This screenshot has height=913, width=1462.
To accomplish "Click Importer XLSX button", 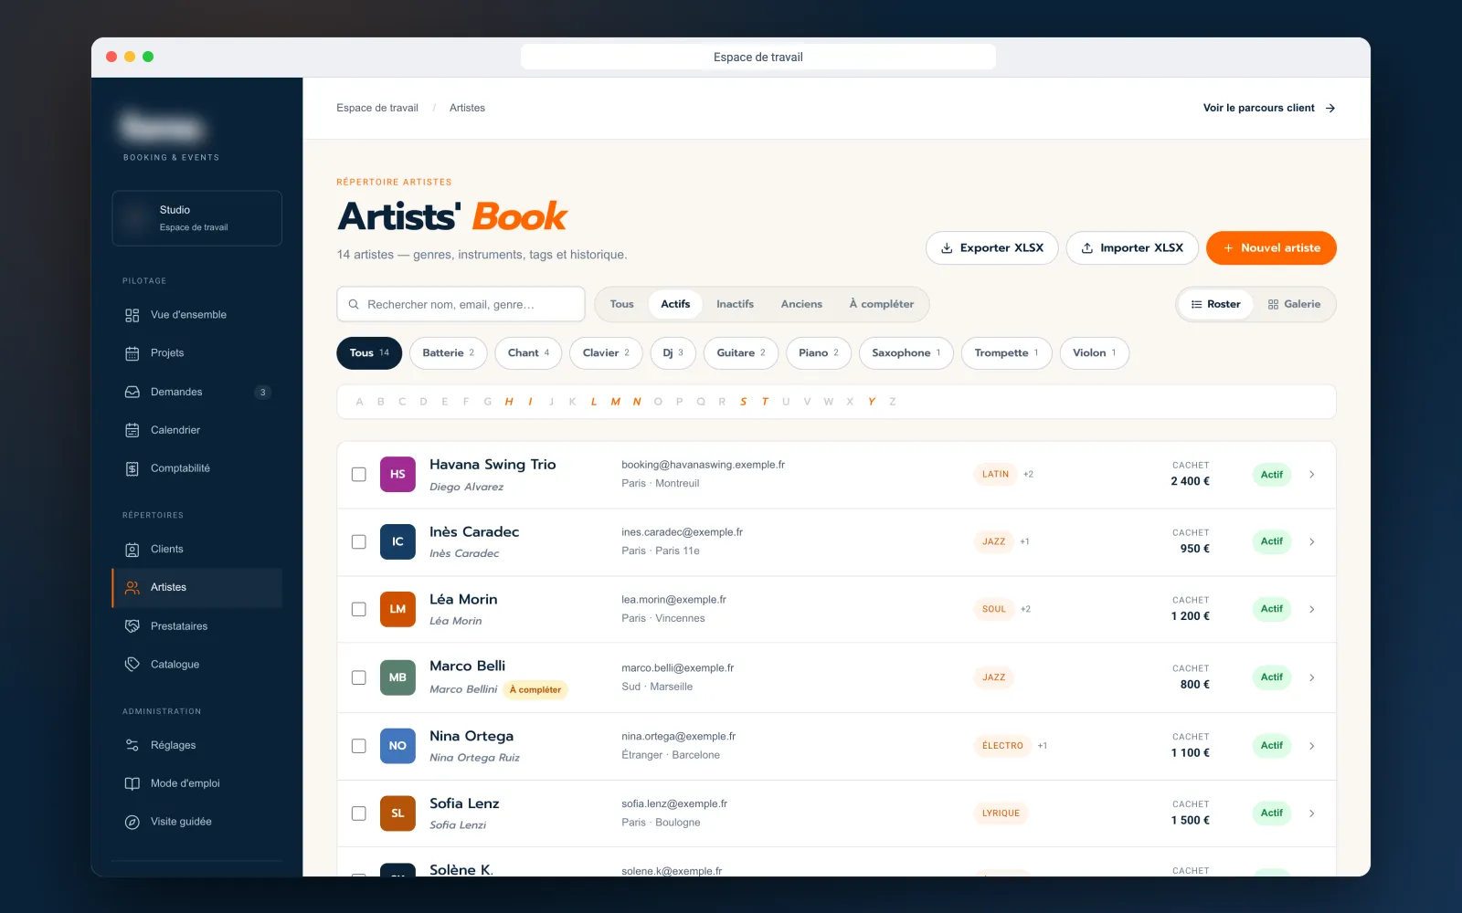I will tap(1132, 248).
